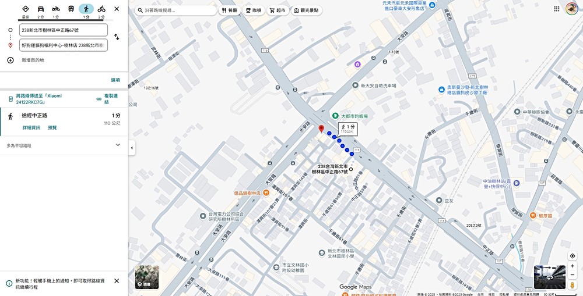
Task: Click 新增目的地 to add a destination
Action: click(33, 60)
